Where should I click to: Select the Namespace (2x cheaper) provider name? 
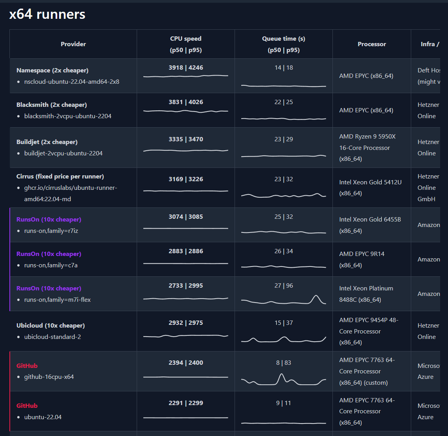click(52, 70)
